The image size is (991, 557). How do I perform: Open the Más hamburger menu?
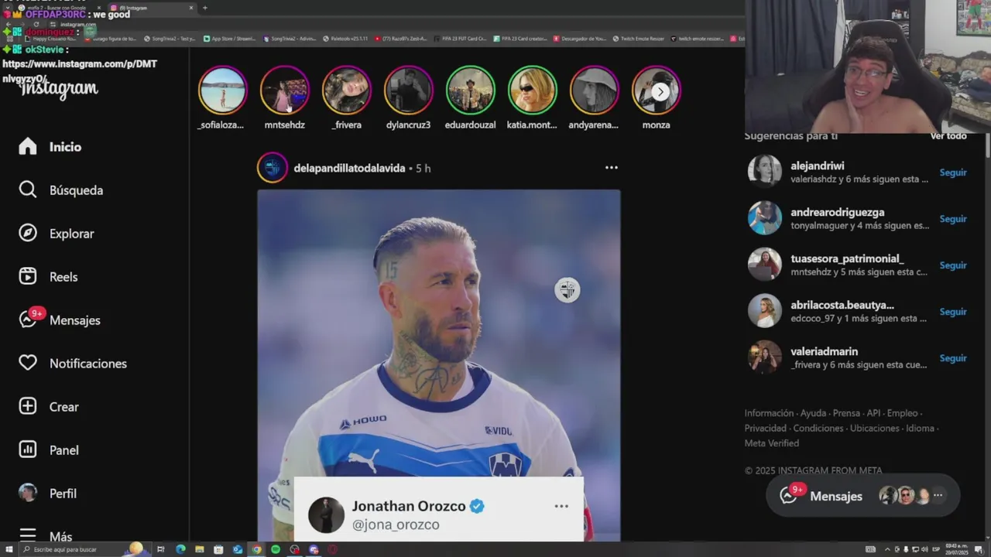[28, 535]
